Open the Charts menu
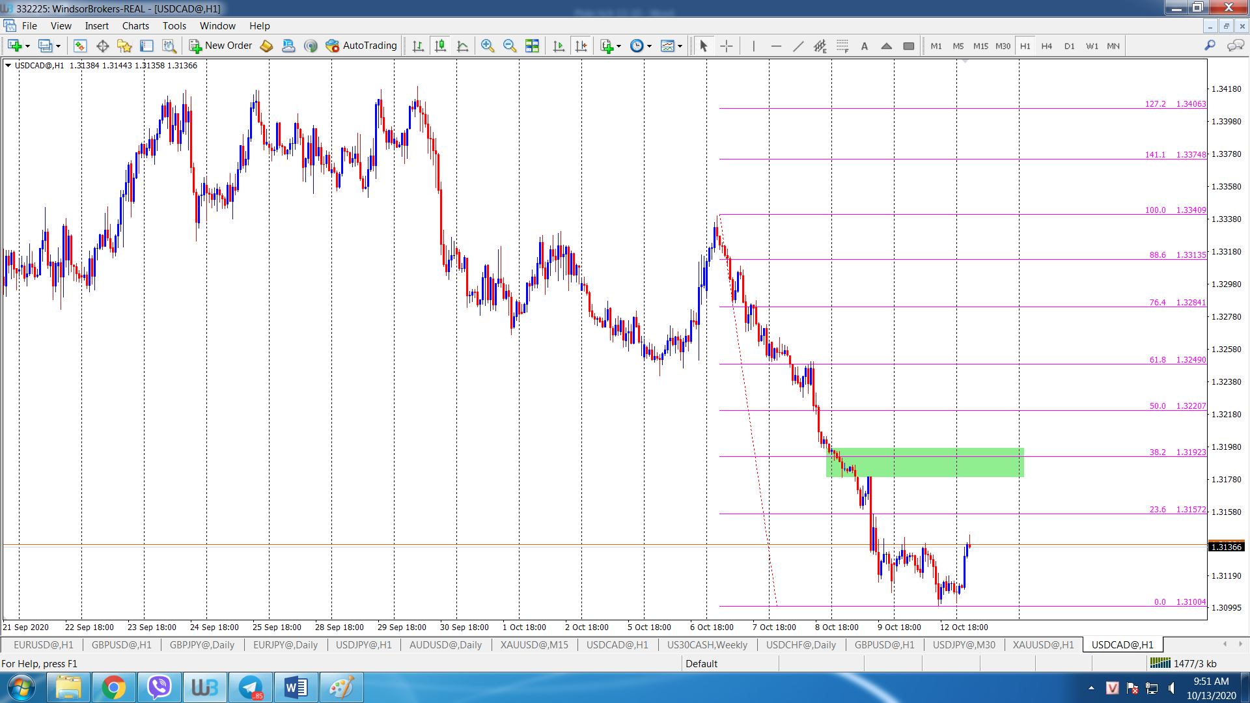This screenshot has height=703, width=1250. [135, 26]
